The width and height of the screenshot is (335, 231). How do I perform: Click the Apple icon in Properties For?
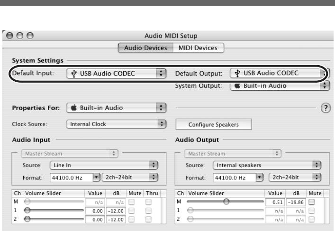click(x=74, y=108)
